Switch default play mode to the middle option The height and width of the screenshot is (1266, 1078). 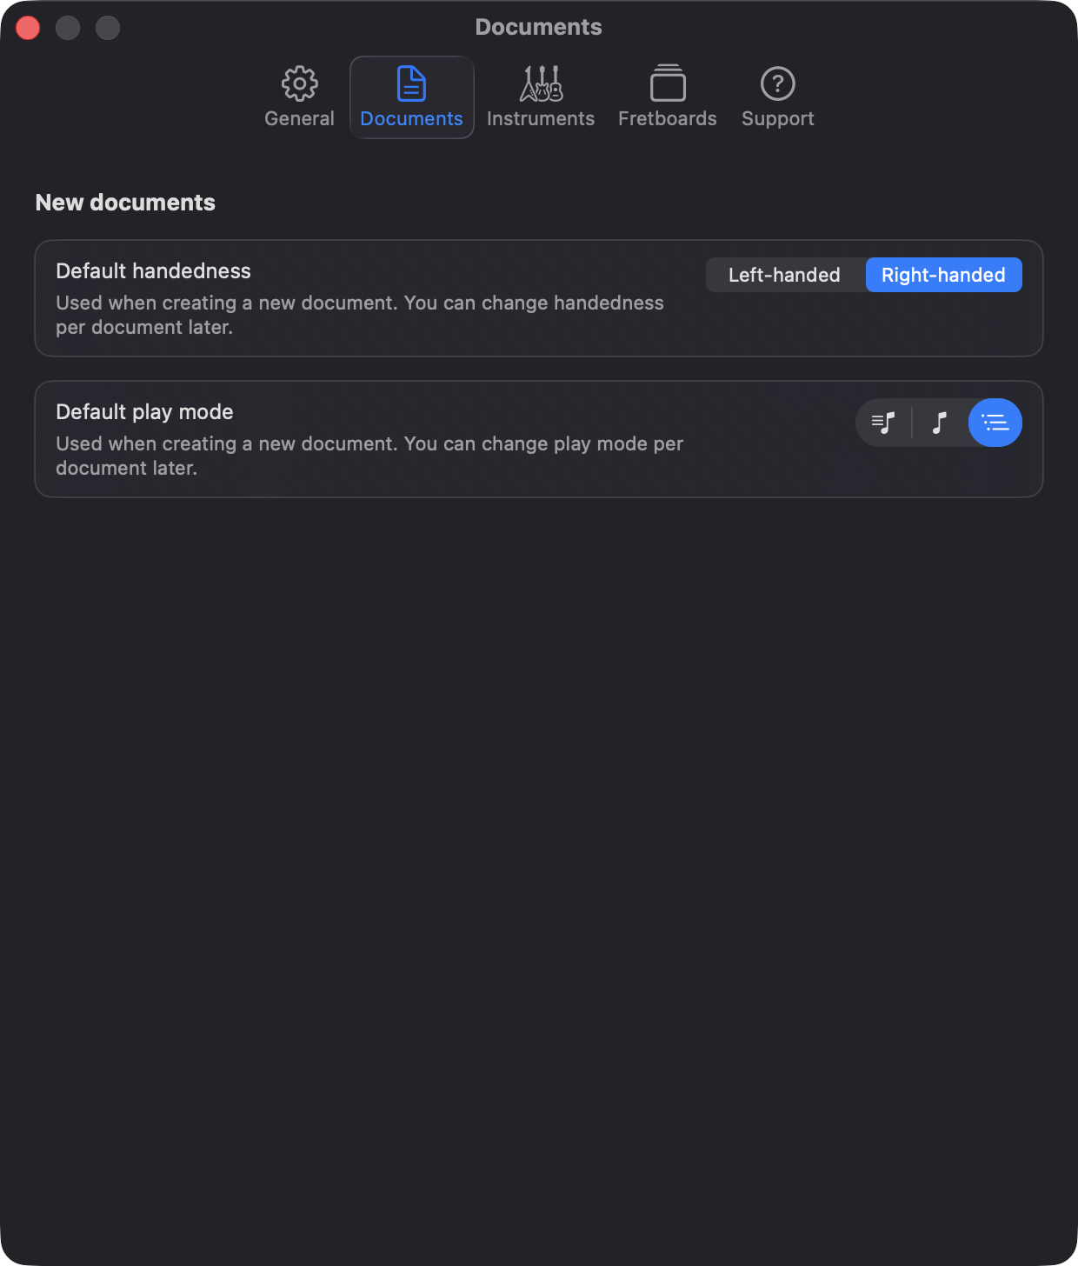[939, 423]
